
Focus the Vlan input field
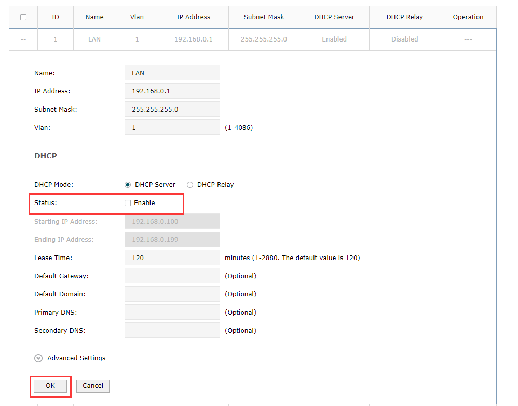pyautogui.click(x=172, y=127)
